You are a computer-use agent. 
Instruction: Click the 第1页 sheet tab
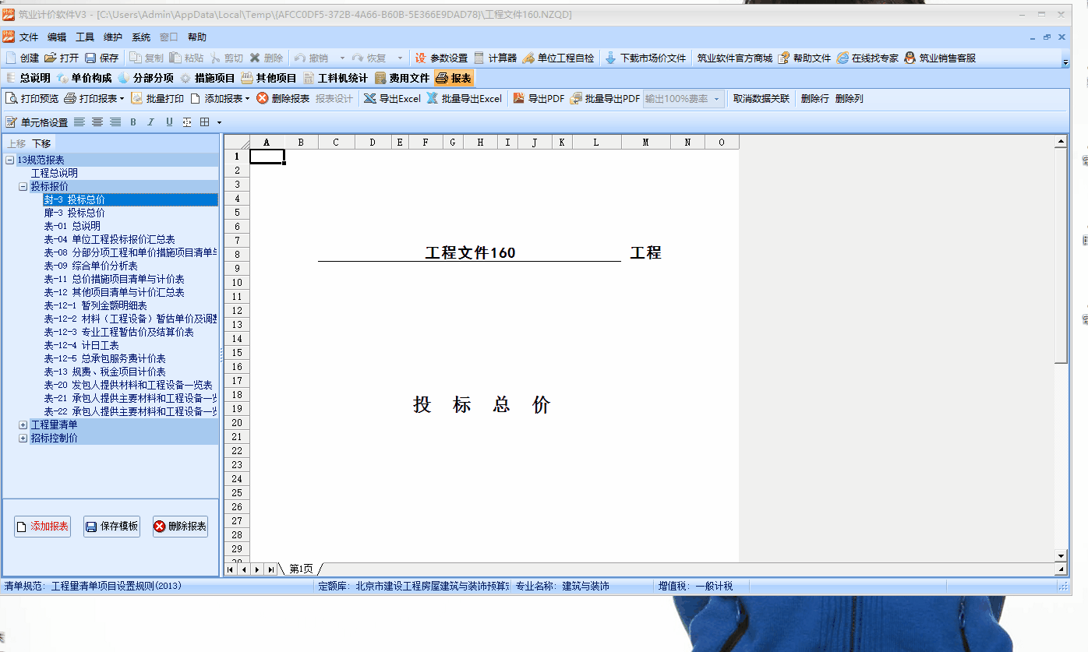click(x=301, y=569)
